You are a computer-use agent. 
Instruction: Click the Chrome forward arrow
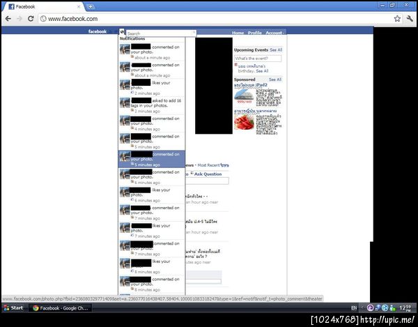[x=20, y=19]
